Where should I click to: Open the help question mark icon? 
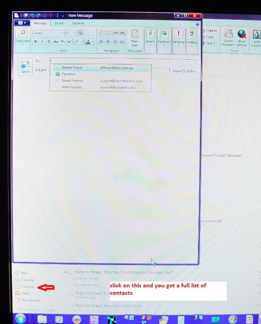click(x=197, y=24)
